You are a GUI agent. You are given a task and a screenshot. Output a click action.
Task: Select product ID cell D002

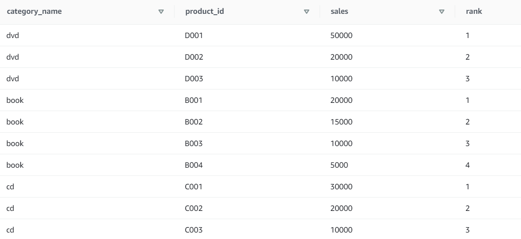(194, 57)
